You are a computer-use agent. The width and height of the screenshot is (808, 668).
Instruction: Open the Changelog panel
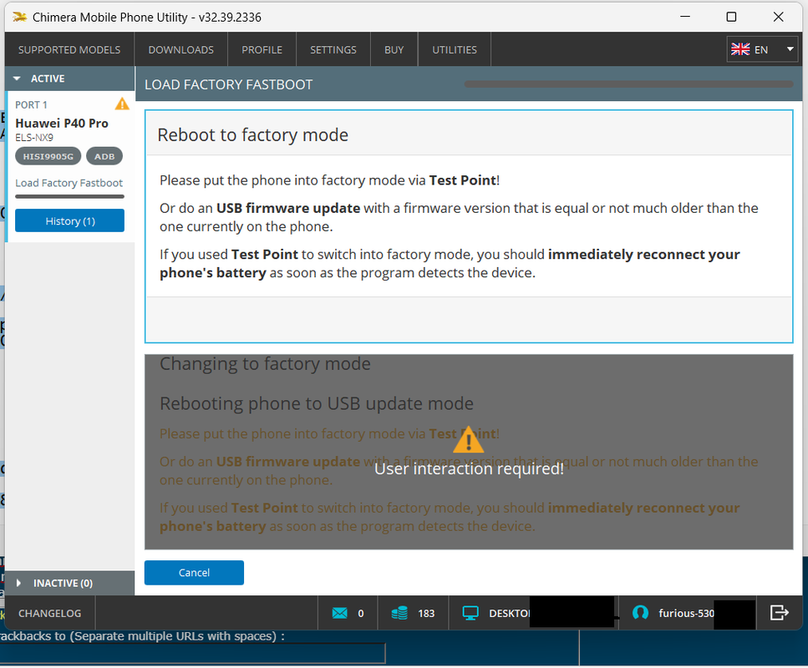[50, 614]
